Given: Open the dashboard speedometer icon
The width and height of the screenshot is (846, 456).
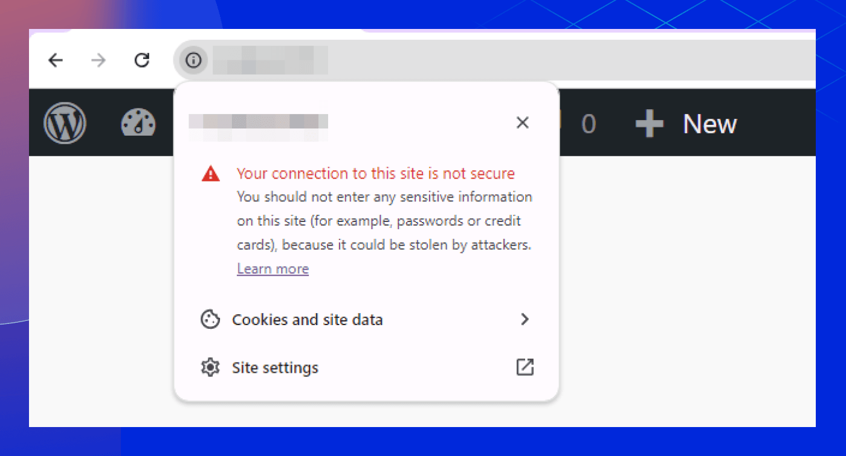Looking at the screenshot, I should (x=138, y=124).
